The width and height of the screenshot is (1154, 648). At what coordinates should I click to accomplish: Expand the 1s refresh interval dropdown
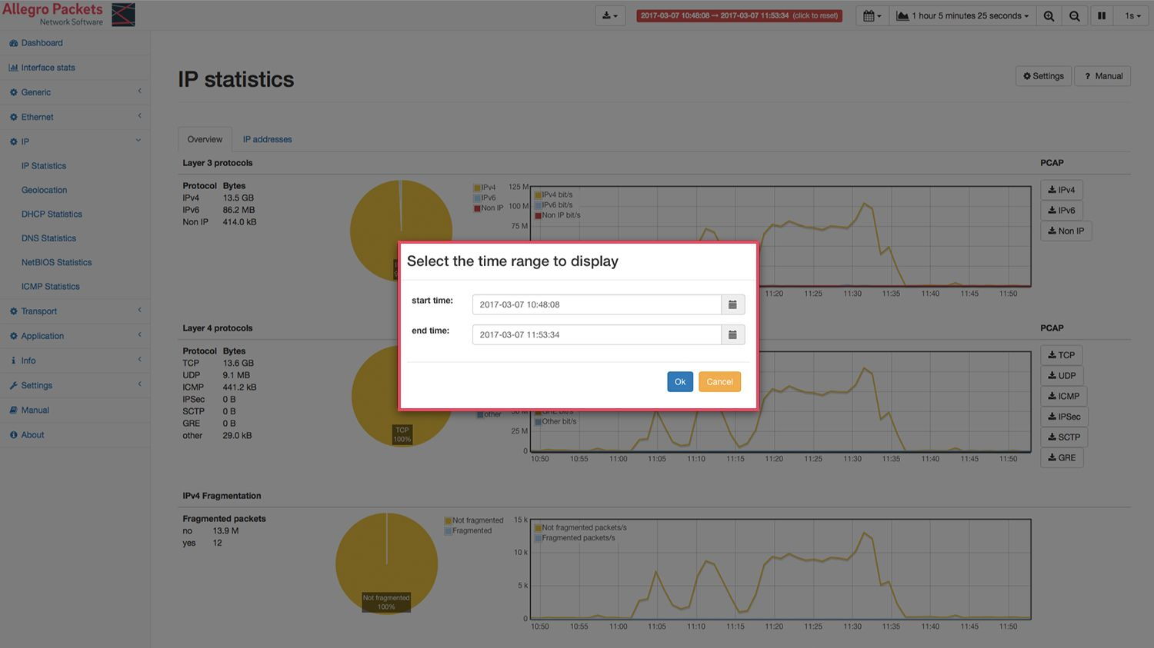(1132, 16)
